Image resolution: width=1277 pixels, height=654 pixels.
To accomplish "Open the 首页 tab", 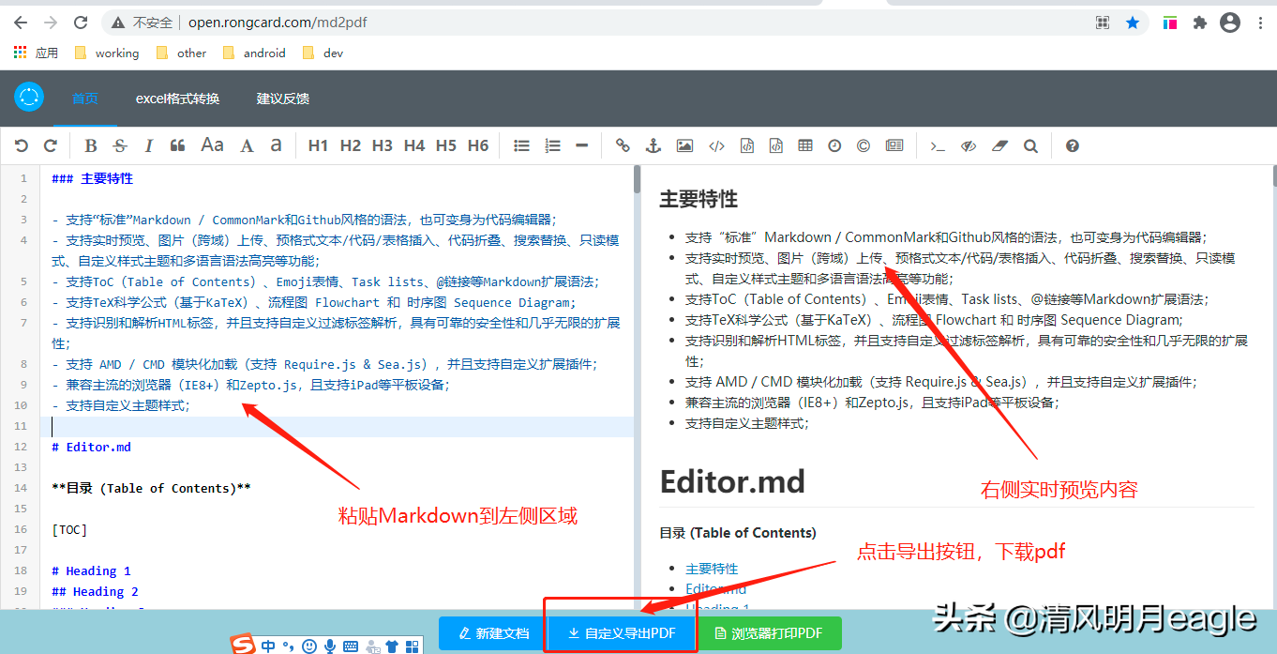I will (85, 99).
